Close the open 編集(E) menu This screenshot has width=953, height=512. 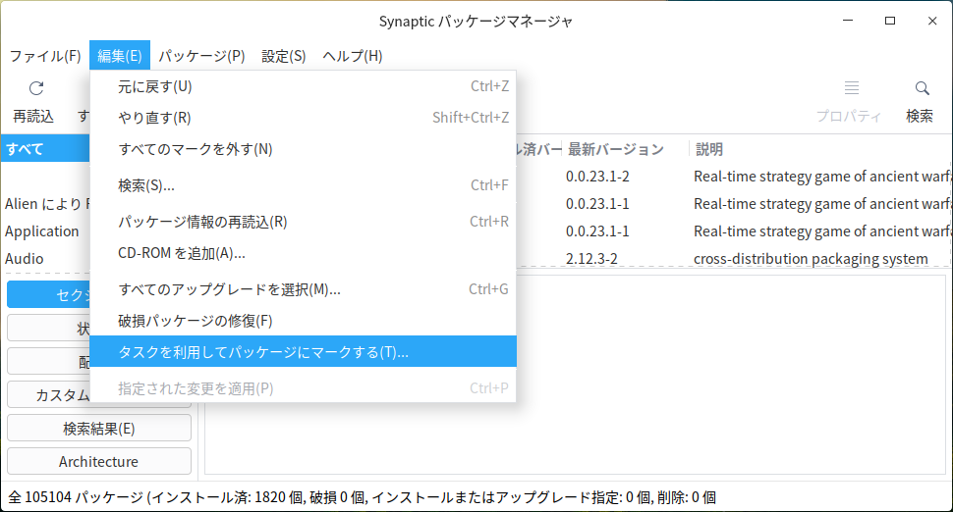tap(120, 56)
